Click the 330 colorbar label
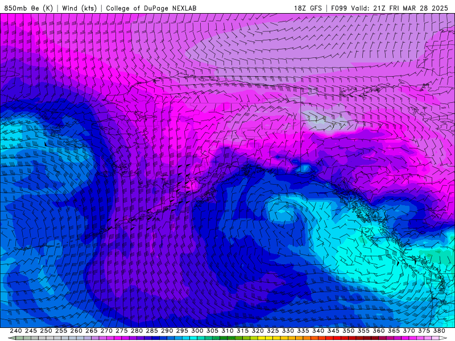The image size is (455, 341). (288, 331)
